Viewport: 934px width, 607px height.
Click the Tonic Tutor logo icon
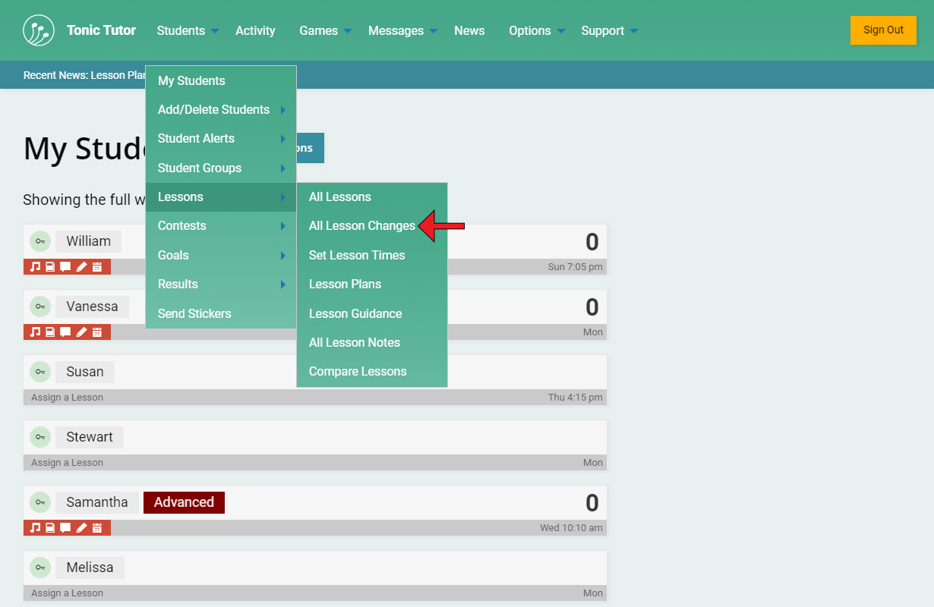(39, 30)
